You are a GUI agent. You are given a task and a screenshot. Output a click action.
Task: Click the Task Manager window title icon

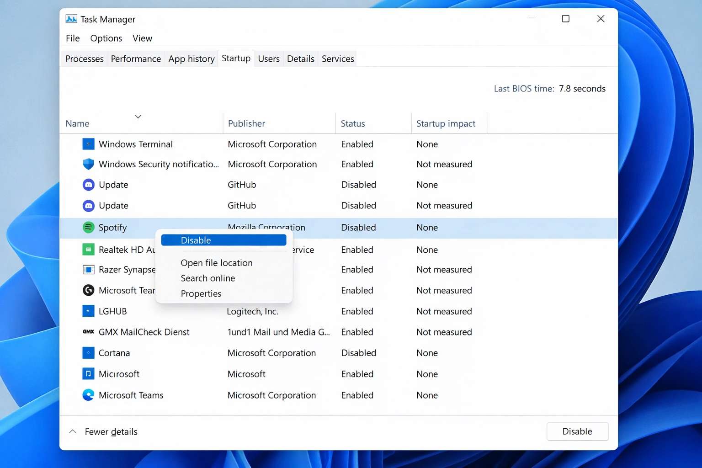71,19
